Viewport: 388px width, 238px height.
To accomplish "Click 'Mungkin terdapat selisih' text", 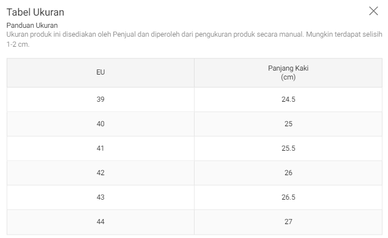I will pos(344,34).
